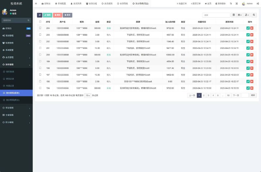Click the green 编辑 button in the toolbar

pyautogui.click(x=47, y=15)
